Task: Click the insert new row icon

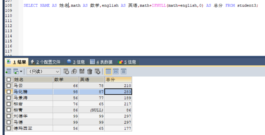Action: [66, 72]
